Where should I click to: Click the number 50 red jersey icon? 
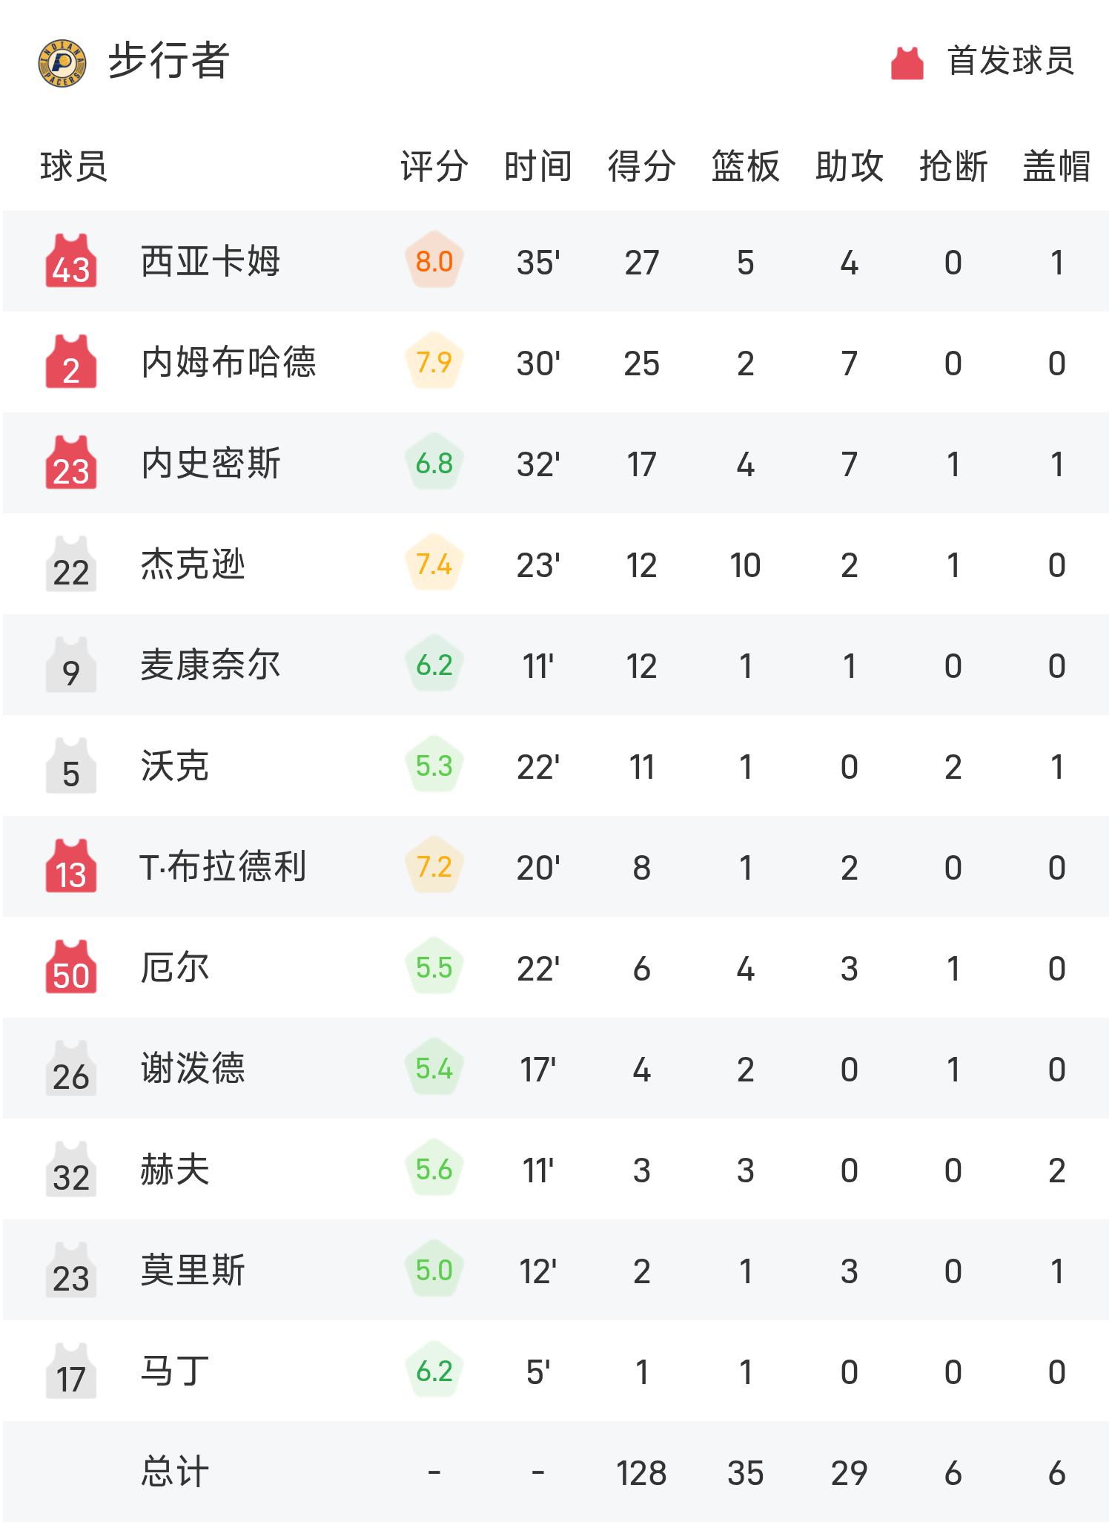tap(71, 968)
